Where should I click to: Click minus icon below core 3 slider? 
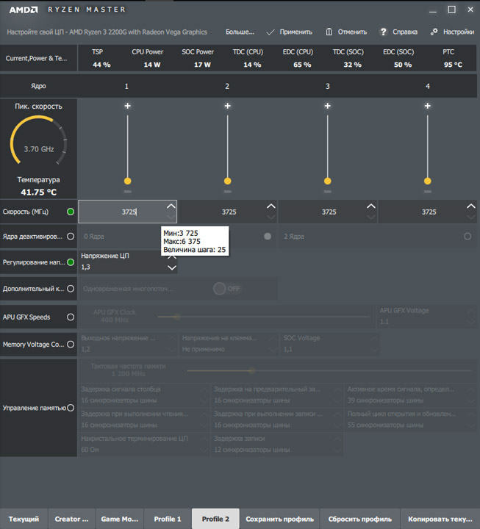(328, 192)
